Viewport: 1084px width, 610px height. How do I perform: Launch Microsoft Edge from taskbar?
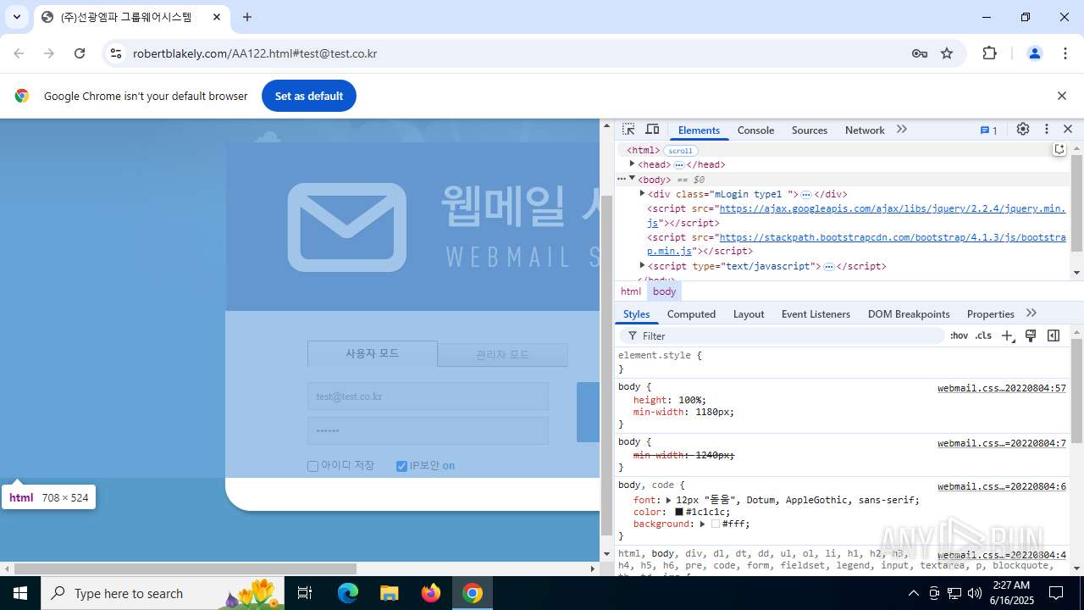[x=348, y=593]
